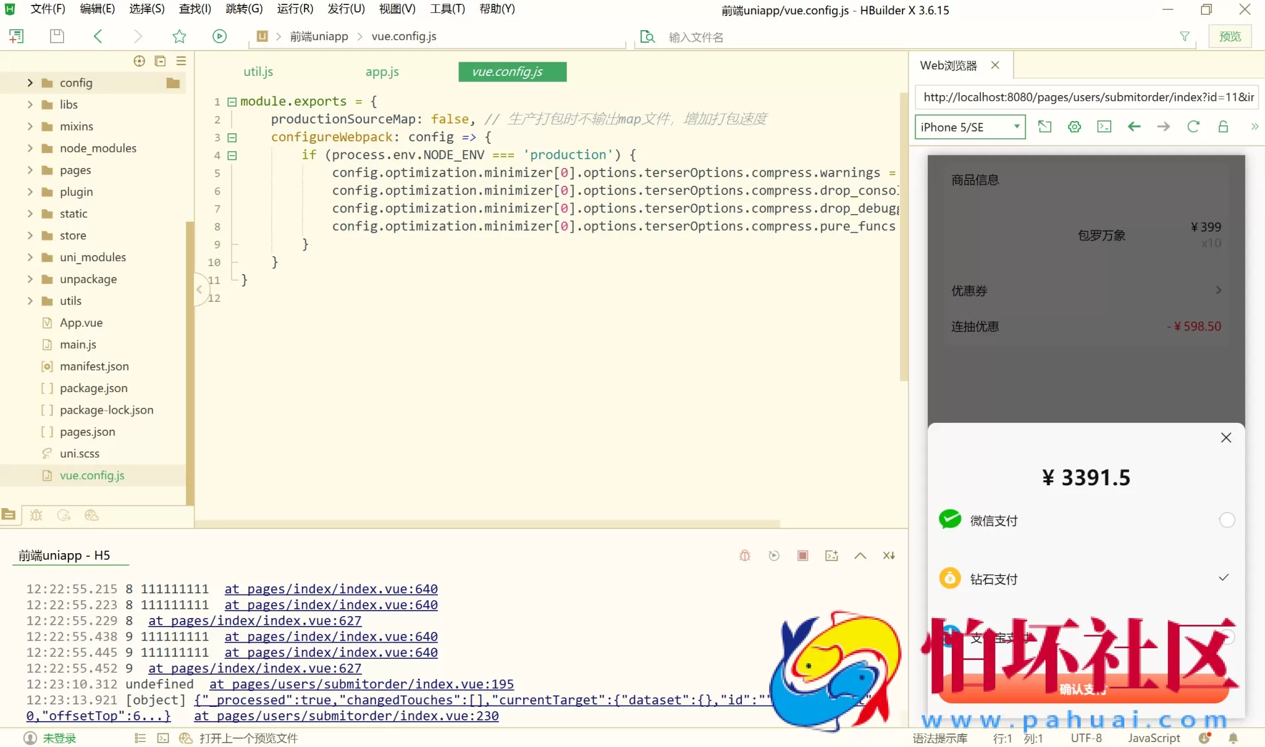Click the run play icon in toolbar
Screen dimensions: 1265x747
219,36
